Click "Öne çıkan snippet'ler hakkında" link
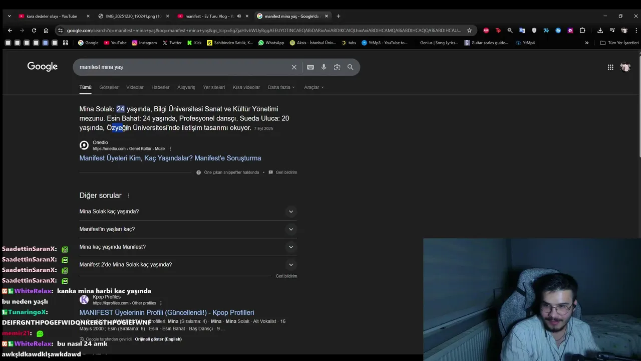641x361 pixels. (231, 172)
